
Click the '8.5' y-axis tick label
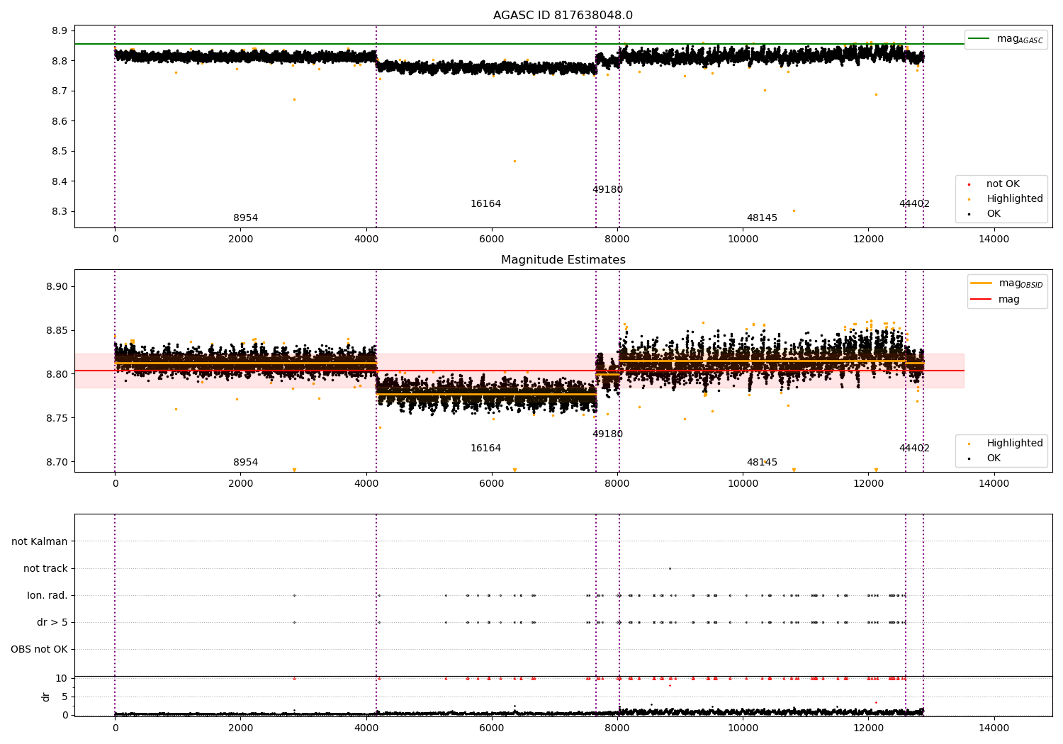59,152
